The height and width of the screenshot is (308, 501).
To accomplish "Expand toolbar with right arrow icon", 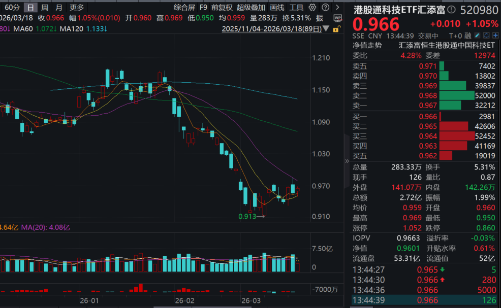I will tap(337, 8).
